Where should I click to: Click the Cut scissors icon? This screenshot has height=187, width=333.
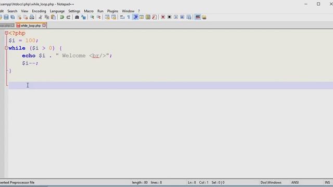coord(41,17)
